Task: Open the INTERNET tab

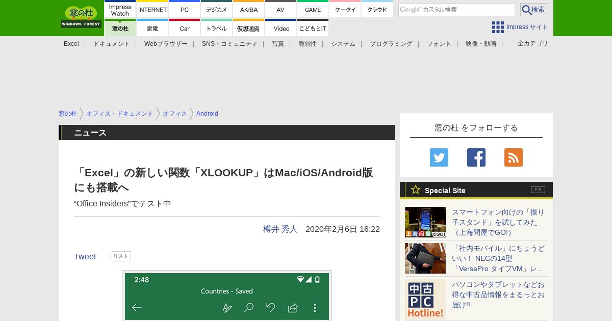Action: (152, 10)
